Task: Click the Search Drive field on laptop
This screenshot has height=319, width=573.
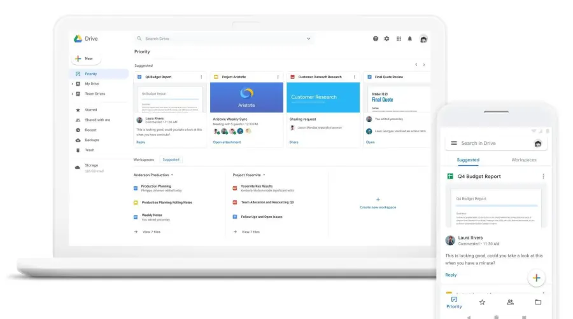Action: tap(223, 39)
